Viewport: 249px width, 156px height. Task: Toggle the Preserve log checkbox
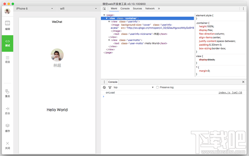(x=157, y=88)
